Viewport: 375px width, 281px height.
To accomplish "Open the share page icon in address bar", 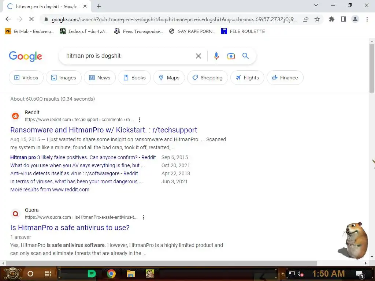I will [x=305, y=19].
